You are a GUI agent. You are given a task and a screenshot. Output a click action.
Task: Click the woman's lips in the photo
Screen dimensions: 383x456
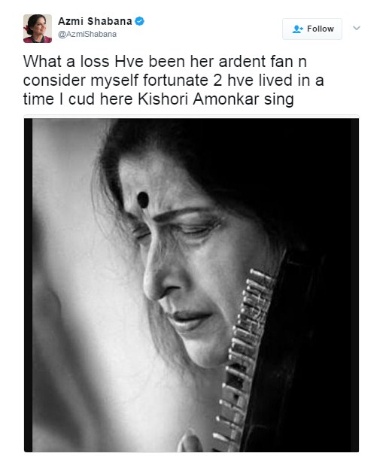[189, 319]
